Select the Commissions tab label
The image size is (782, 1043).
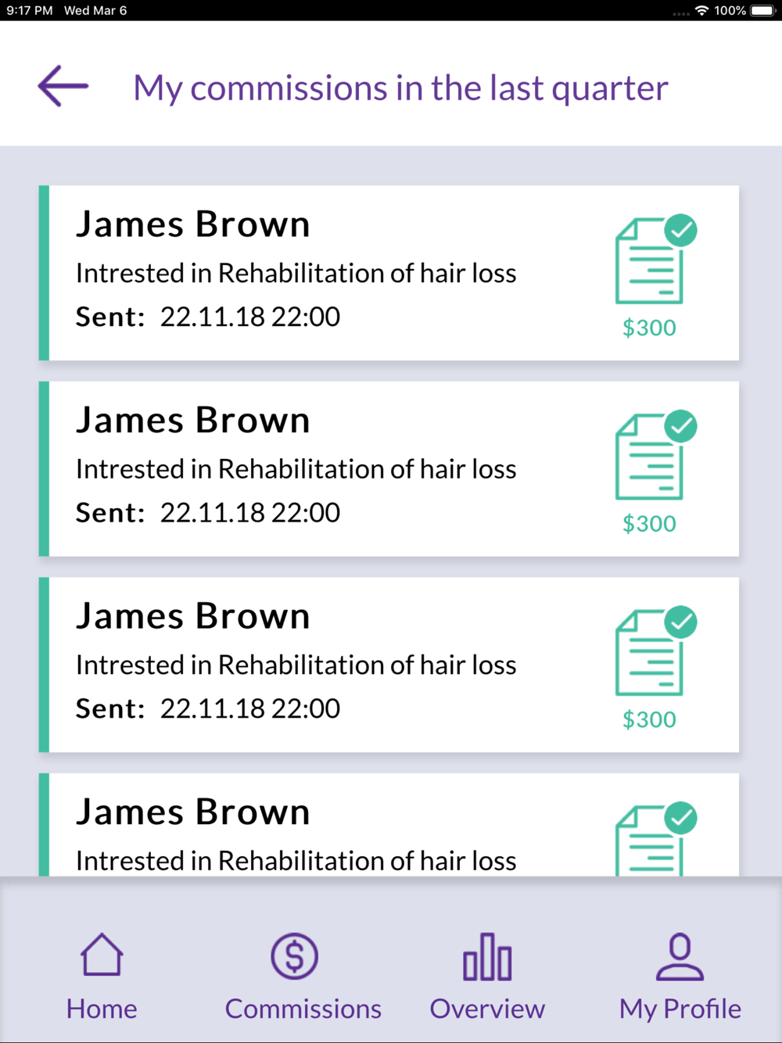point(303,1009)
